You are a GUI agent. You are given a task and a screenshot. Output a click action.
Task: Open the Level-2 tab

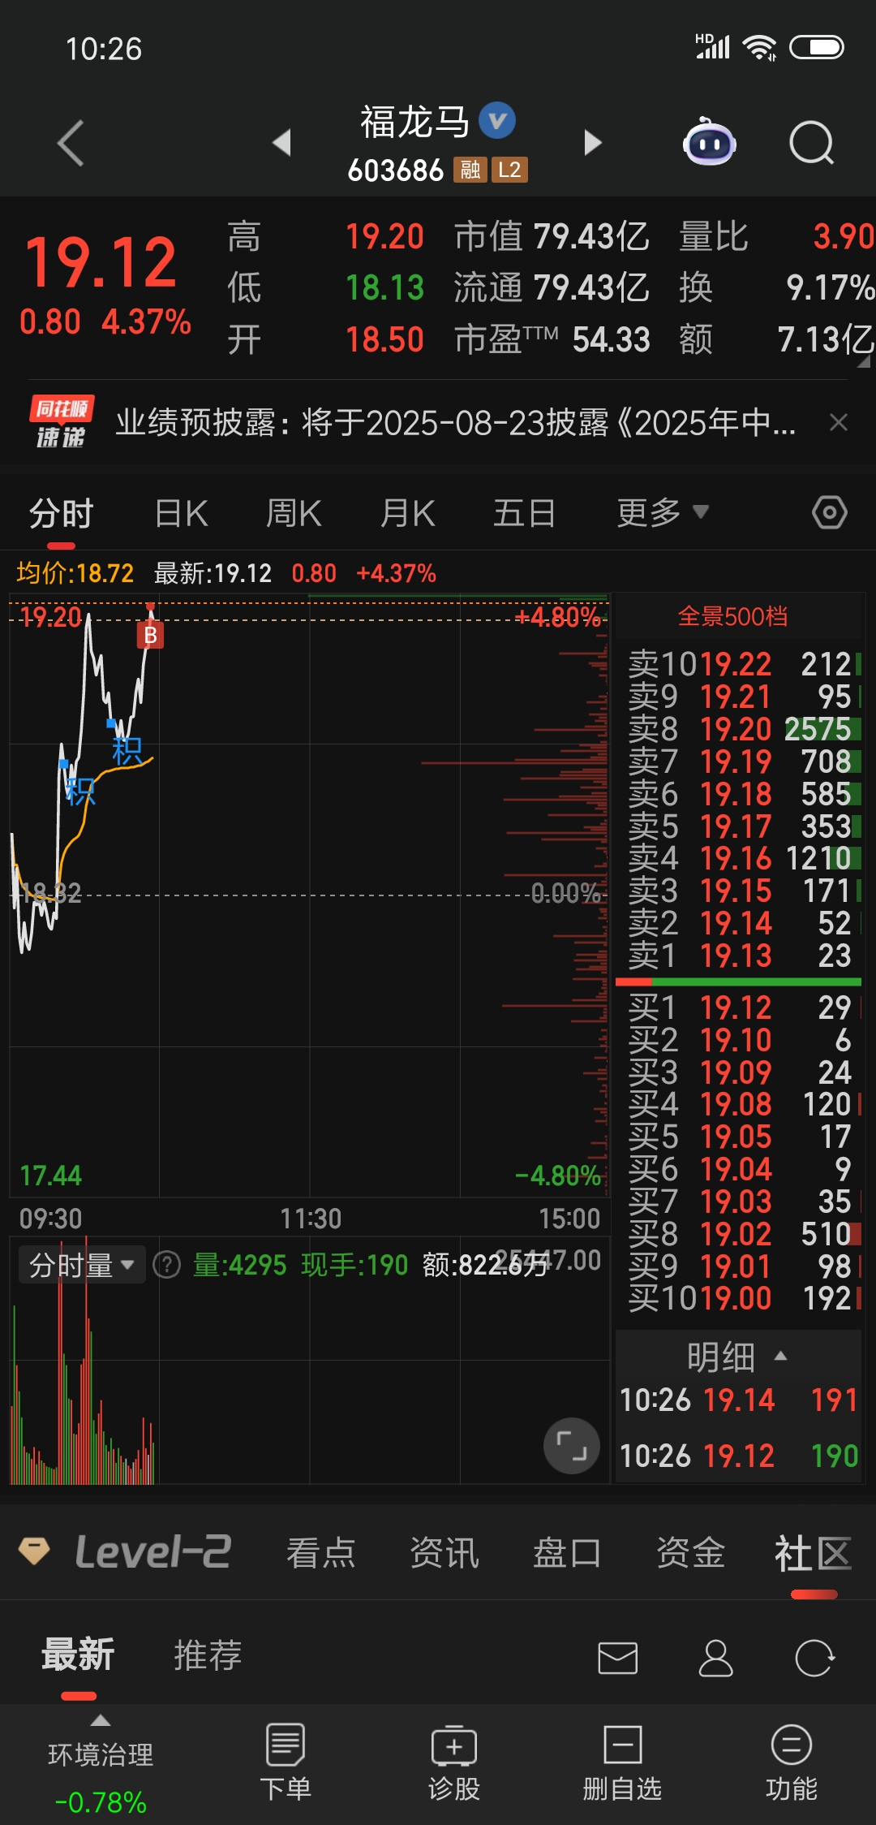click(x=153, y=1551)
